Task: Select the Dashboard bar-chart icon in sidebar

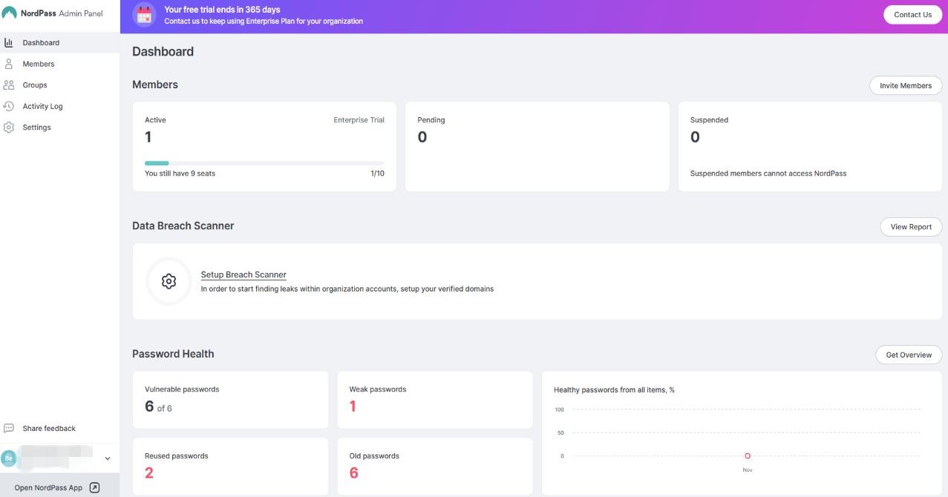Action: click(10, 42)
